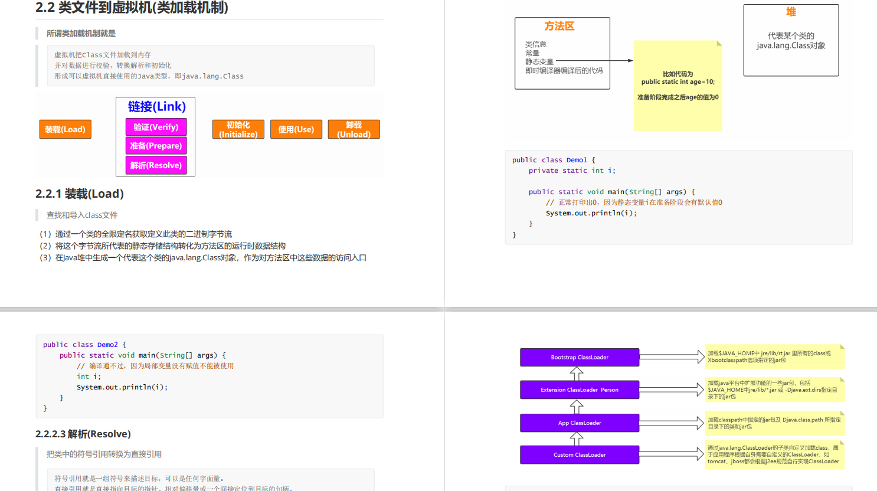The width and height of the screenshot is (877, 491).
Task: Click the line public class Demo2 {
Action: (x=84, y=345)
